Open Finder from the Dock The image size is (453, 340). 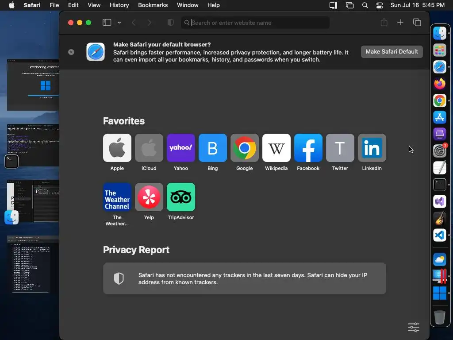click(439, 33)
